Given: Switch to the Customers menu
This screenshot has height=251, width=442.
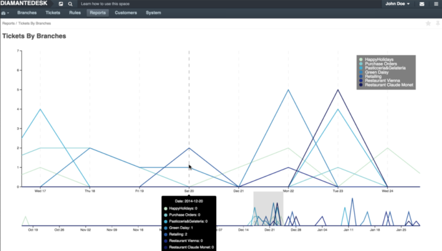Looking at the screenshot, I should [x=126, y=13].
